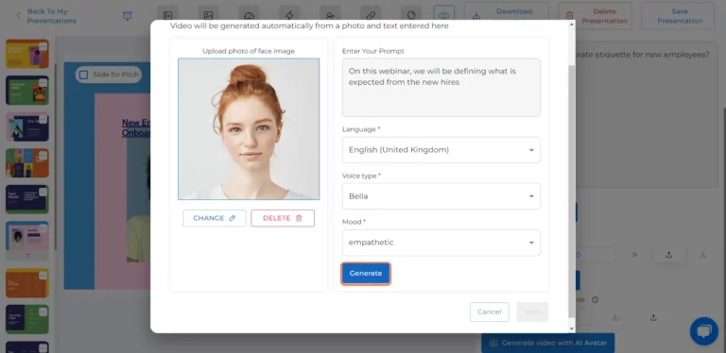Viewport: 726px width, 353px height.
Task: Open three-dot menu on fourth slide thumbnail
Action: pos(43,156)
